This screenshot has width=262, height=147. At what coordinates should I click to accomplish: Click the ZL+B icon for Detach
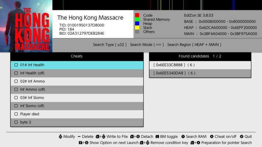coord(135,136)
